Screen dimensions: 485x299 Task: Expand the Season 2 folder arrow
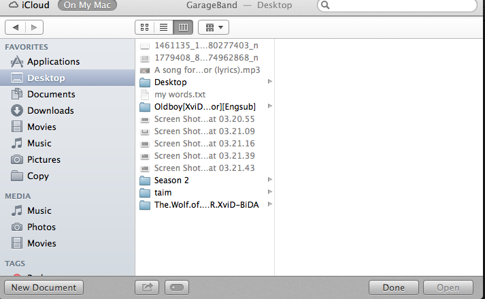pyautogui.click(x=270, y=180)
